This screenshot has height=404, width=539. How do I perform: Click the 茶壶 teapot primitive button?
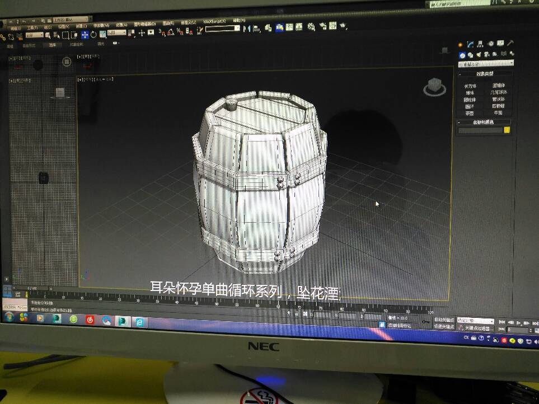pos(470,114)
